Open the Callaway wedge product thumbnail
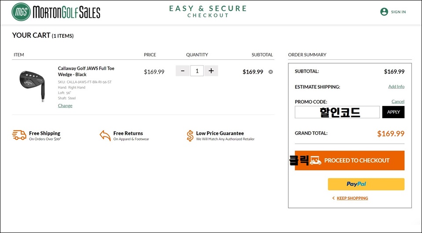The image size is (422, 233). [32, 86]
